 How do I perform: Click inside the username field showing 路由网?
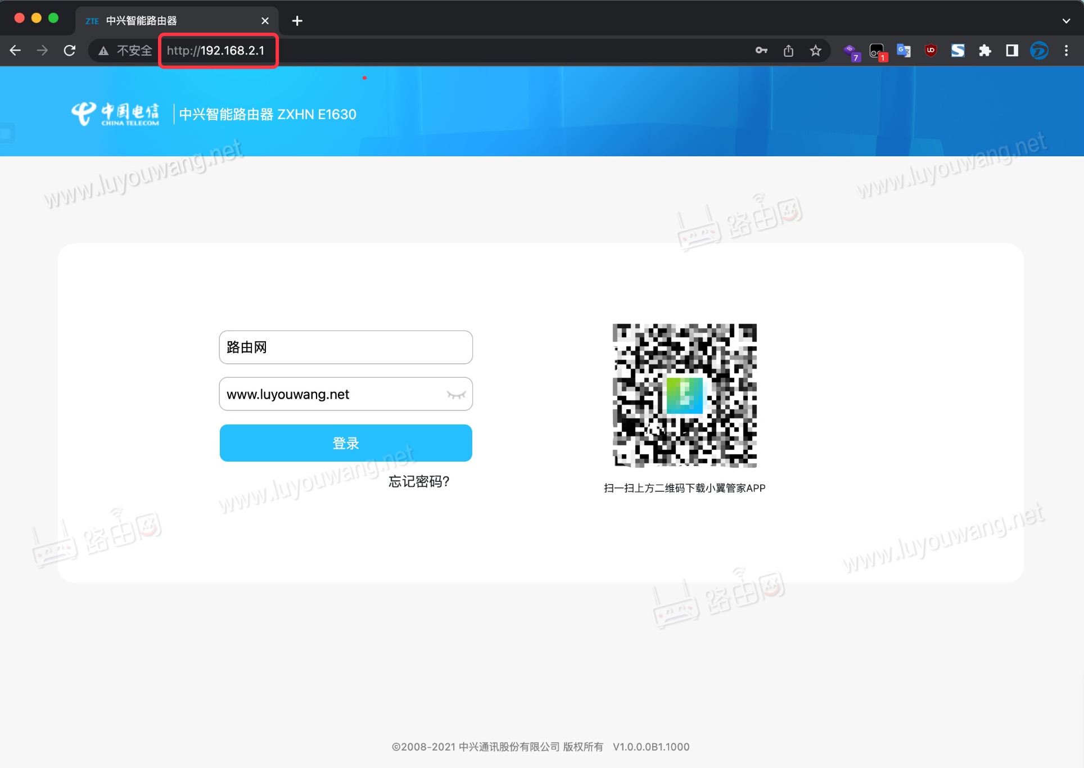pyautogui.click(x=346, y=347)
